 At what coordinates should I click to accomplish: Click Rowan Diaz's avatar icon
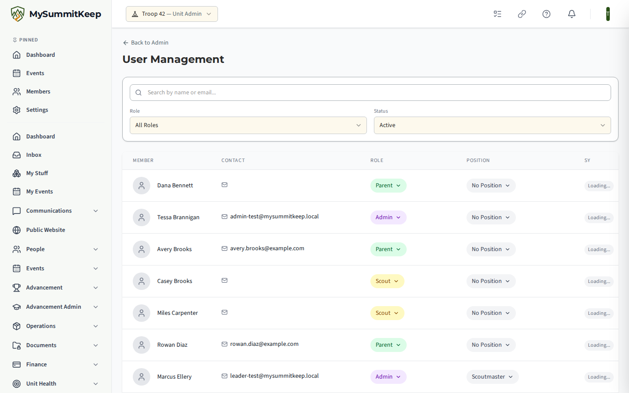tap(142, 345)
